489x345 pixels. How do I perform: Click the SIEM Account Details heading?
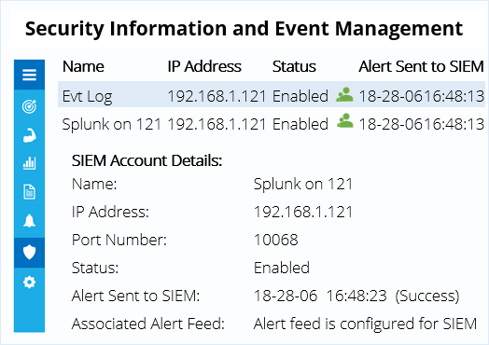pos(147,160)
